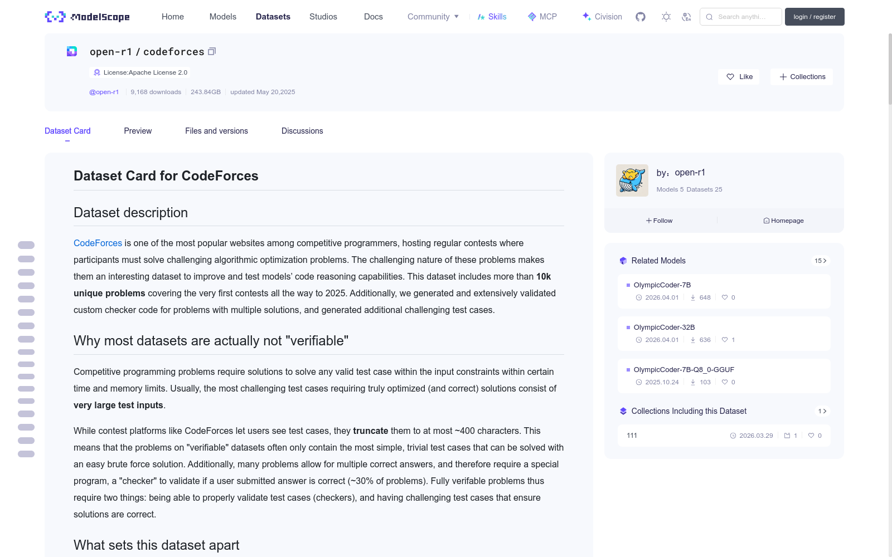Go to the Home nav item

[173, 17]
